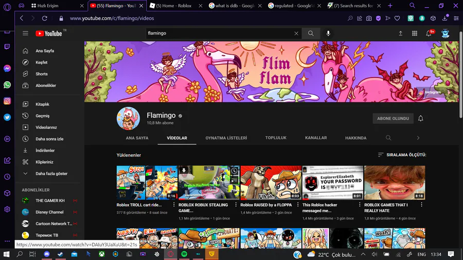This screenshot has height=260, width=463.
Task: Open the YouTube hamburger guide menu
Action: (x=25, y=33)
